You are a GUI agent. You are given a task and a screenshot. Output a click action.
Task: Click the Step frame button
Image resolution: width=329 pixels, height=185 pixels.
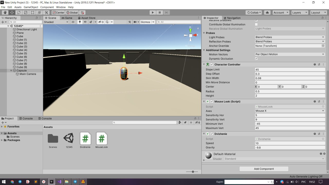coord(167,12)
